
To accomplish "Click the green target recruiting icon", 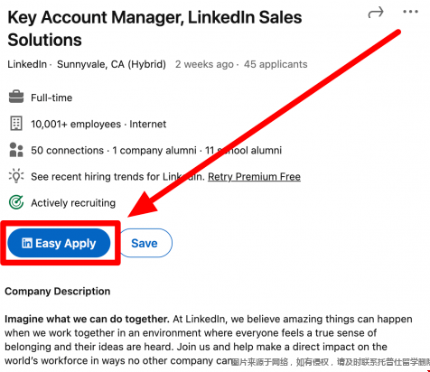I will [x=16, y=202].
